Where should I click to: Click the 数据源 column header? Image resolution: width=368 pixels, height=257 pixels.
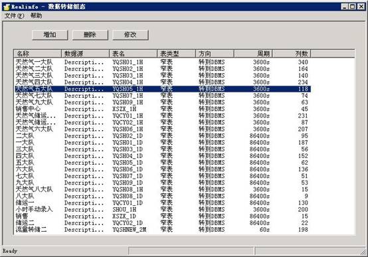click(x=85, y=54)
